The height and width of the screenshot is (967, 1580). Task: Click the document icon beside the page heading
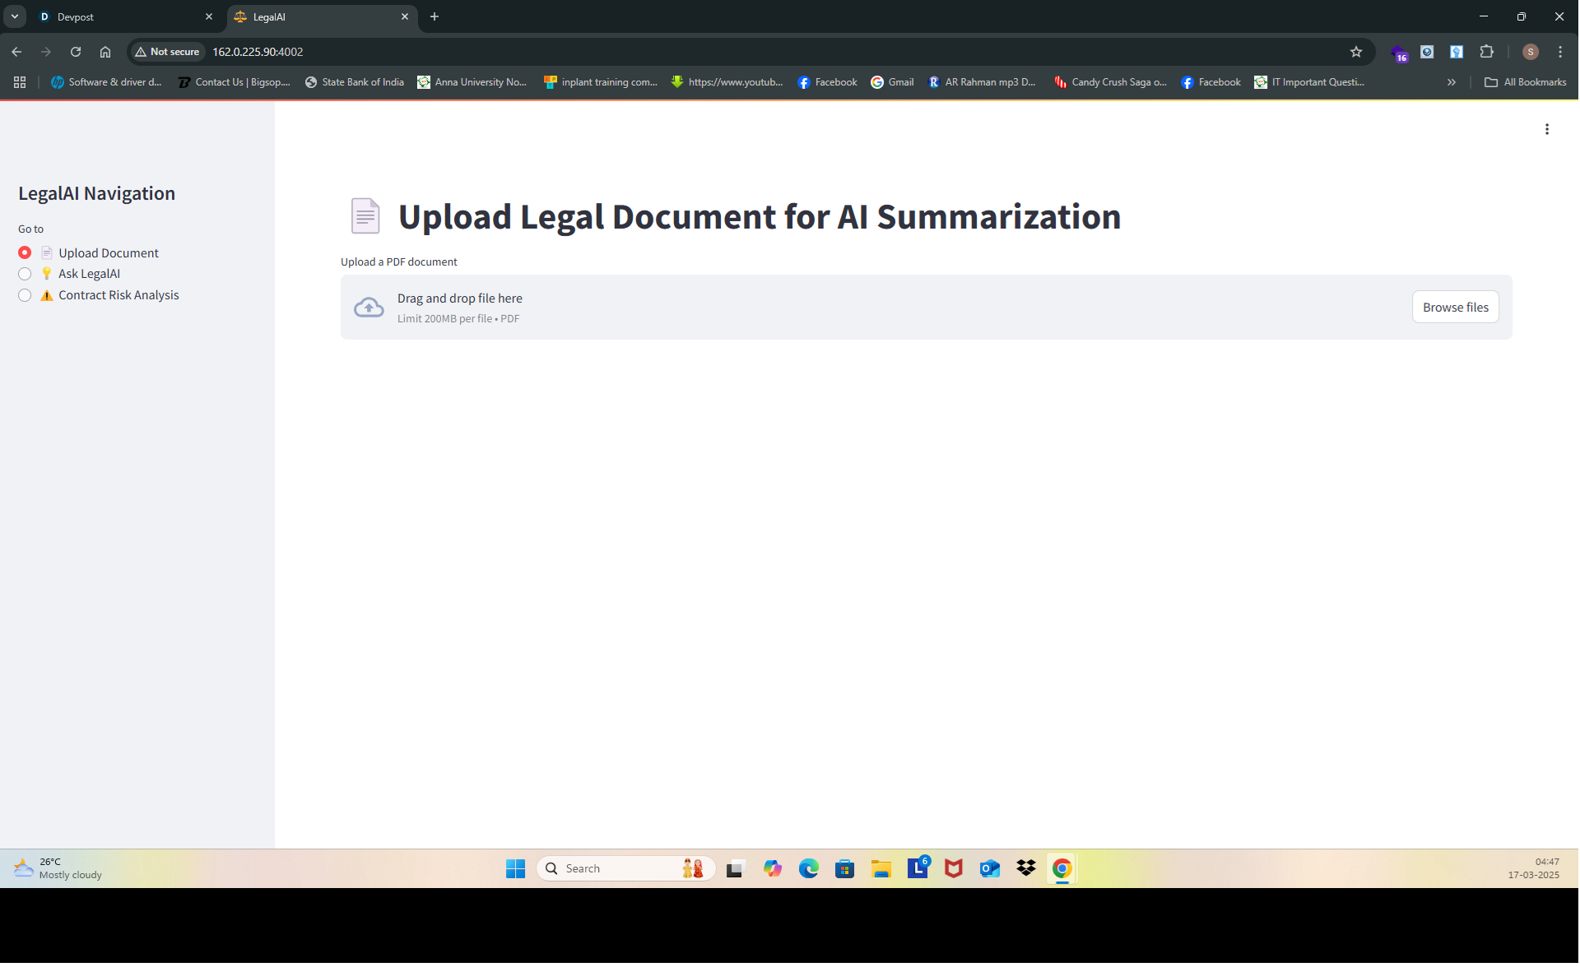click(365, 215)
